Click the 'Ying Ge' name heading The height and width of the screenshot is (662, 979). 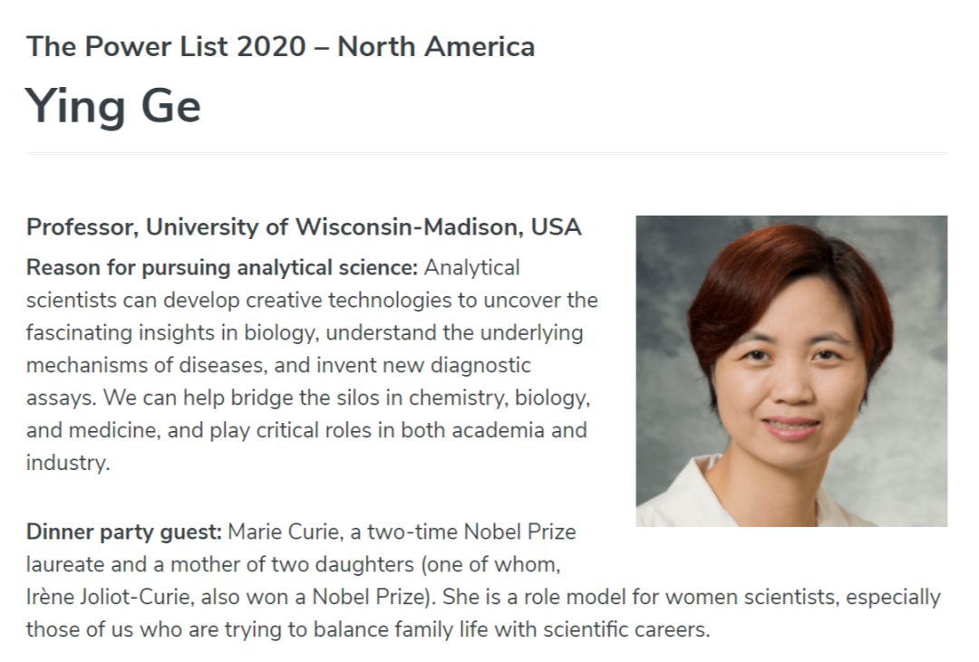click(113, 107)
